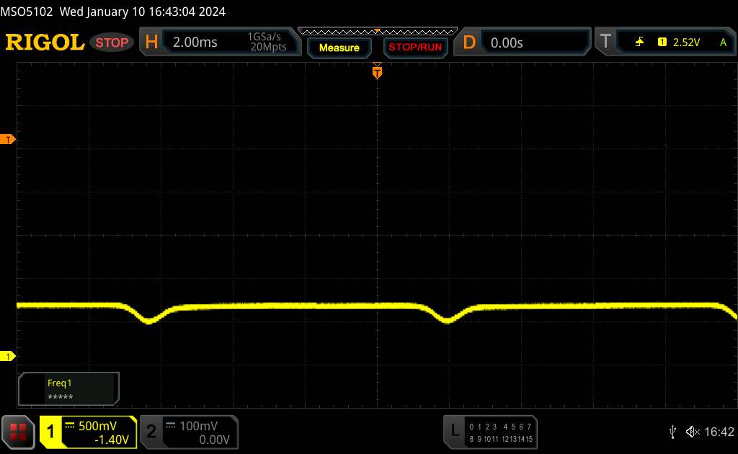Open the trigger T settings icon
The image size is (738, 454).
click(x=605, y=41)
